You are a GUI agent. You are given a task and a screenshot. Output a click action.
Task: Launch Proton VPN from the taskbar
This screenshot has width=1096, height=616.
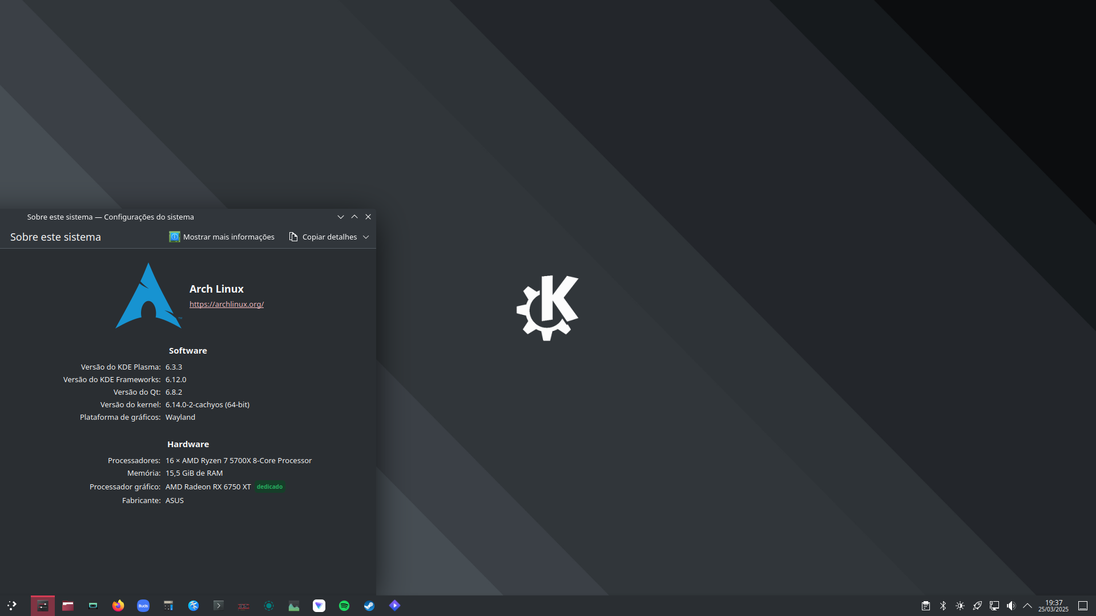[x=319, y=606]
